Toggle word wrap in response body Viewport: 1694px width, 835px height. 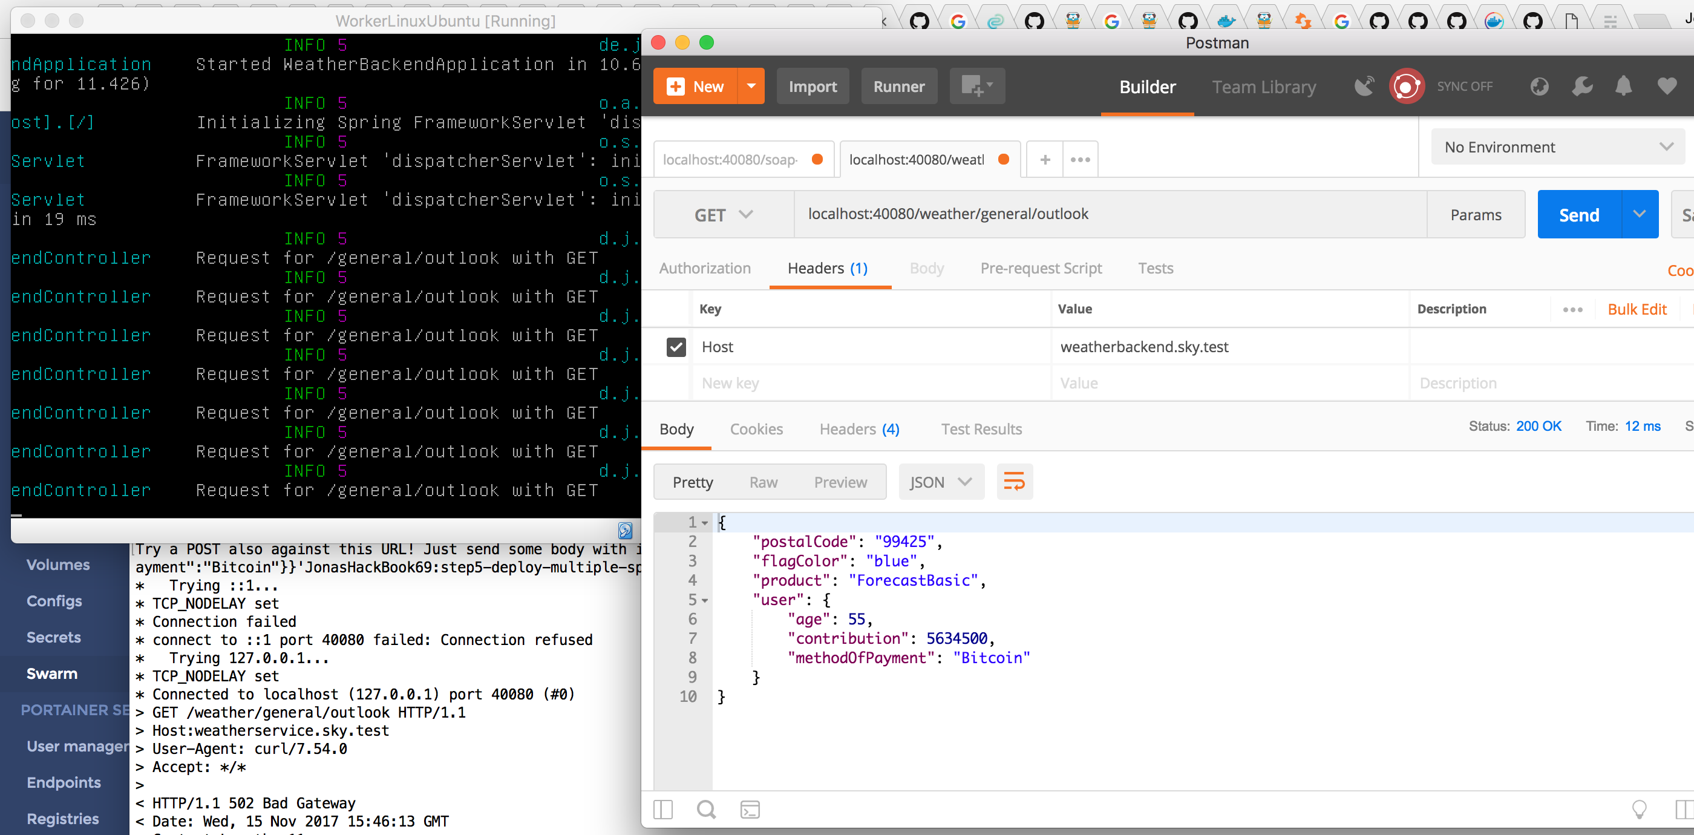point(1014,482)
